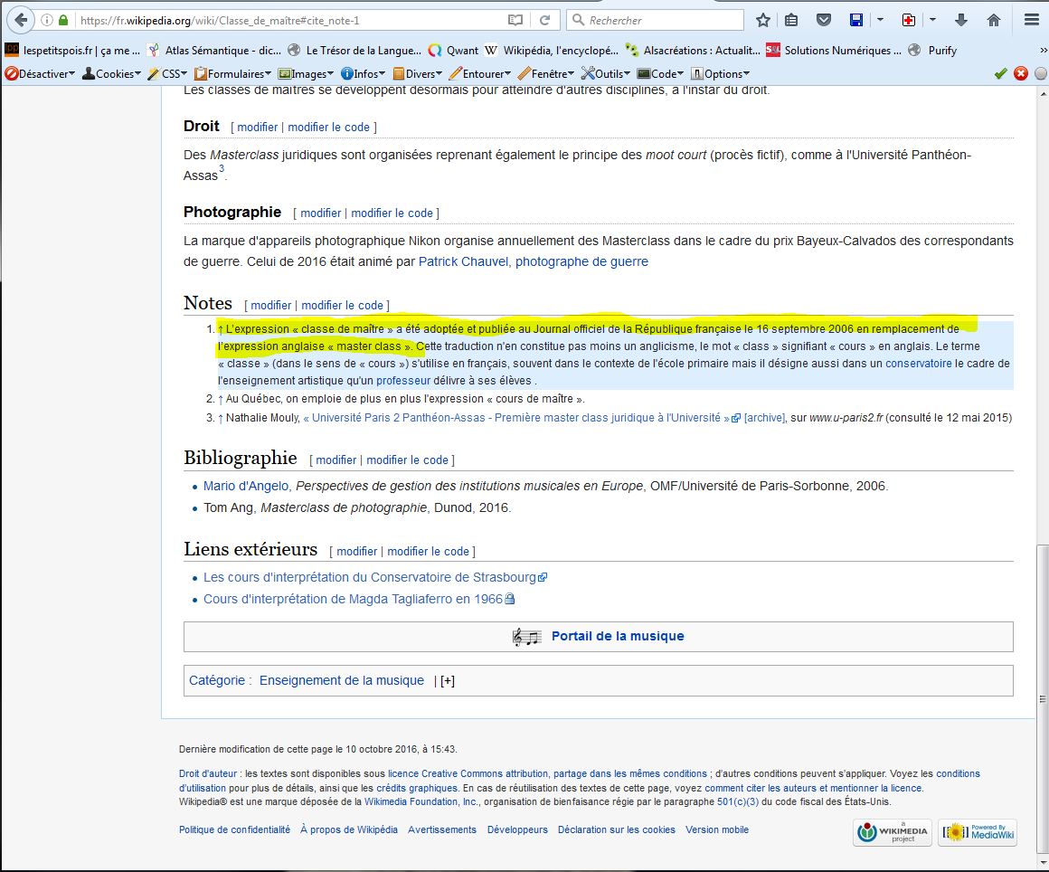
Task: Click the Powered by MediaWiki badge
Action: (x=978, y=832)
